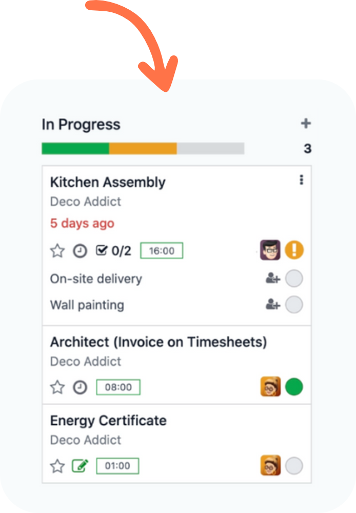Assign a user to On-site delivery
356x513 pixels.
pyautogui.click(x=273, y=279)
